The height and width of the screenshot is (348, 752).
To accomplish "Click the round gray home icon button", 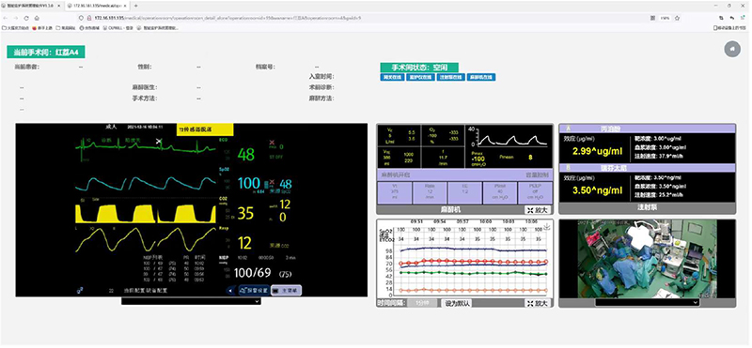I will coord(732,50).
